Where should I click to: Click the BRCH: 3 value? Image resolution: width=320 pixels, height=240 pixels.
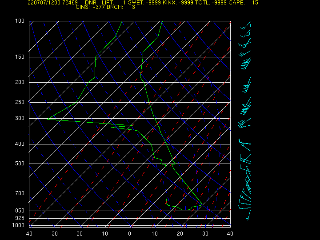point(121,7)
